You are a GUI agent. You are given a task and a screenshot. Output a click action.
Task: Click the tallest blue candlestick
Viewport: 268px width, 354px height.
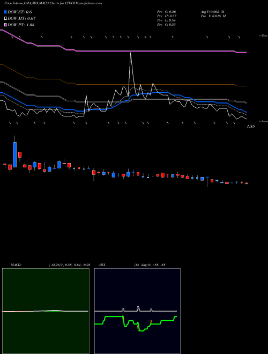(15, 154)
